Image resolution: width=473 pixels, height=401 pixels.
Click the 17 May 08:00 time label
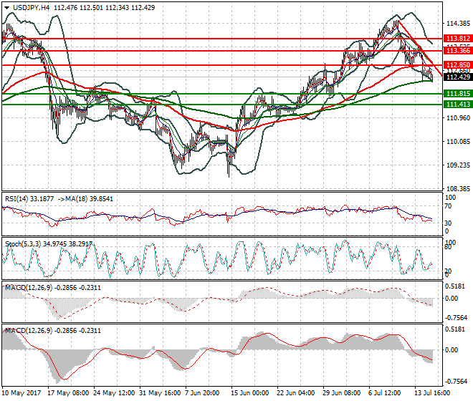(x=68, y=393)
